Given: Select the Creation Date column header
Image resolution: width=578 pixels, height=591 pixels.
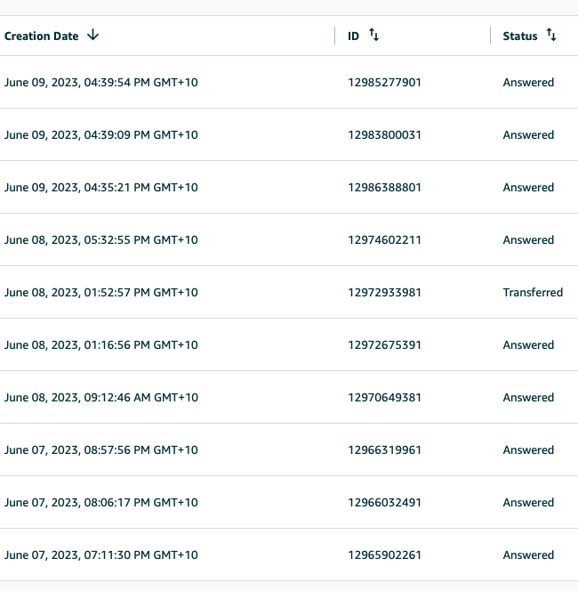Looking at the screenshot, I should (x=42, y=36).
